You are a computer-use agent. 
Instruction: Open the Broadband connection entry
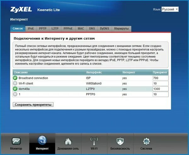pyautogui.click(x=33, y=78)
